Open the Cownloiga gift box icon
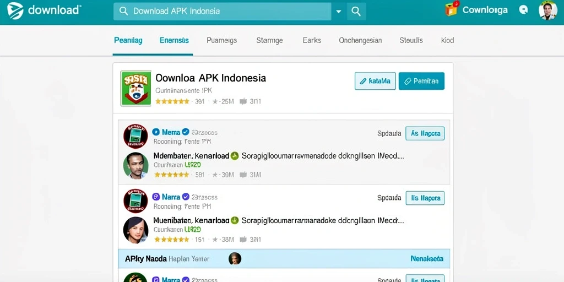 pos(452,9)
